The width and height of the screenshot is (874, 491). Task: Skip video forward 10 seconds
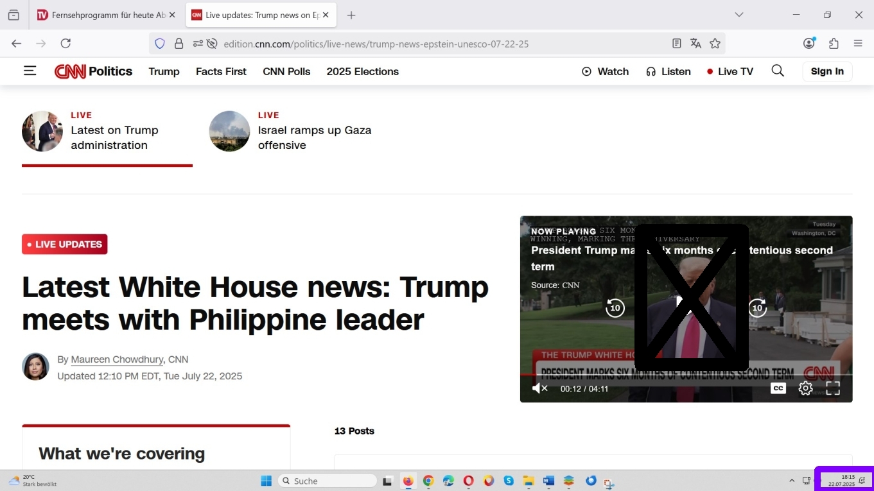pos(758,308)
